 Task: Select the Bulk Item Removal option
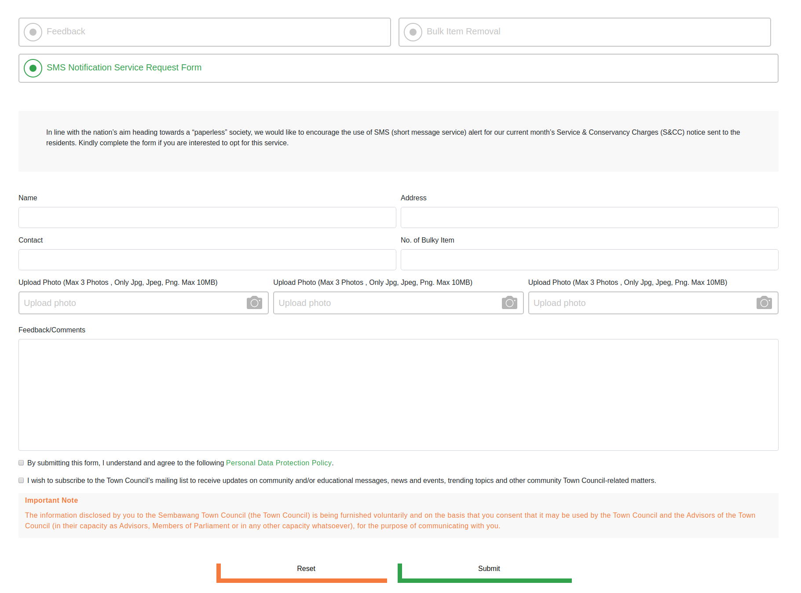click(413, 32)
